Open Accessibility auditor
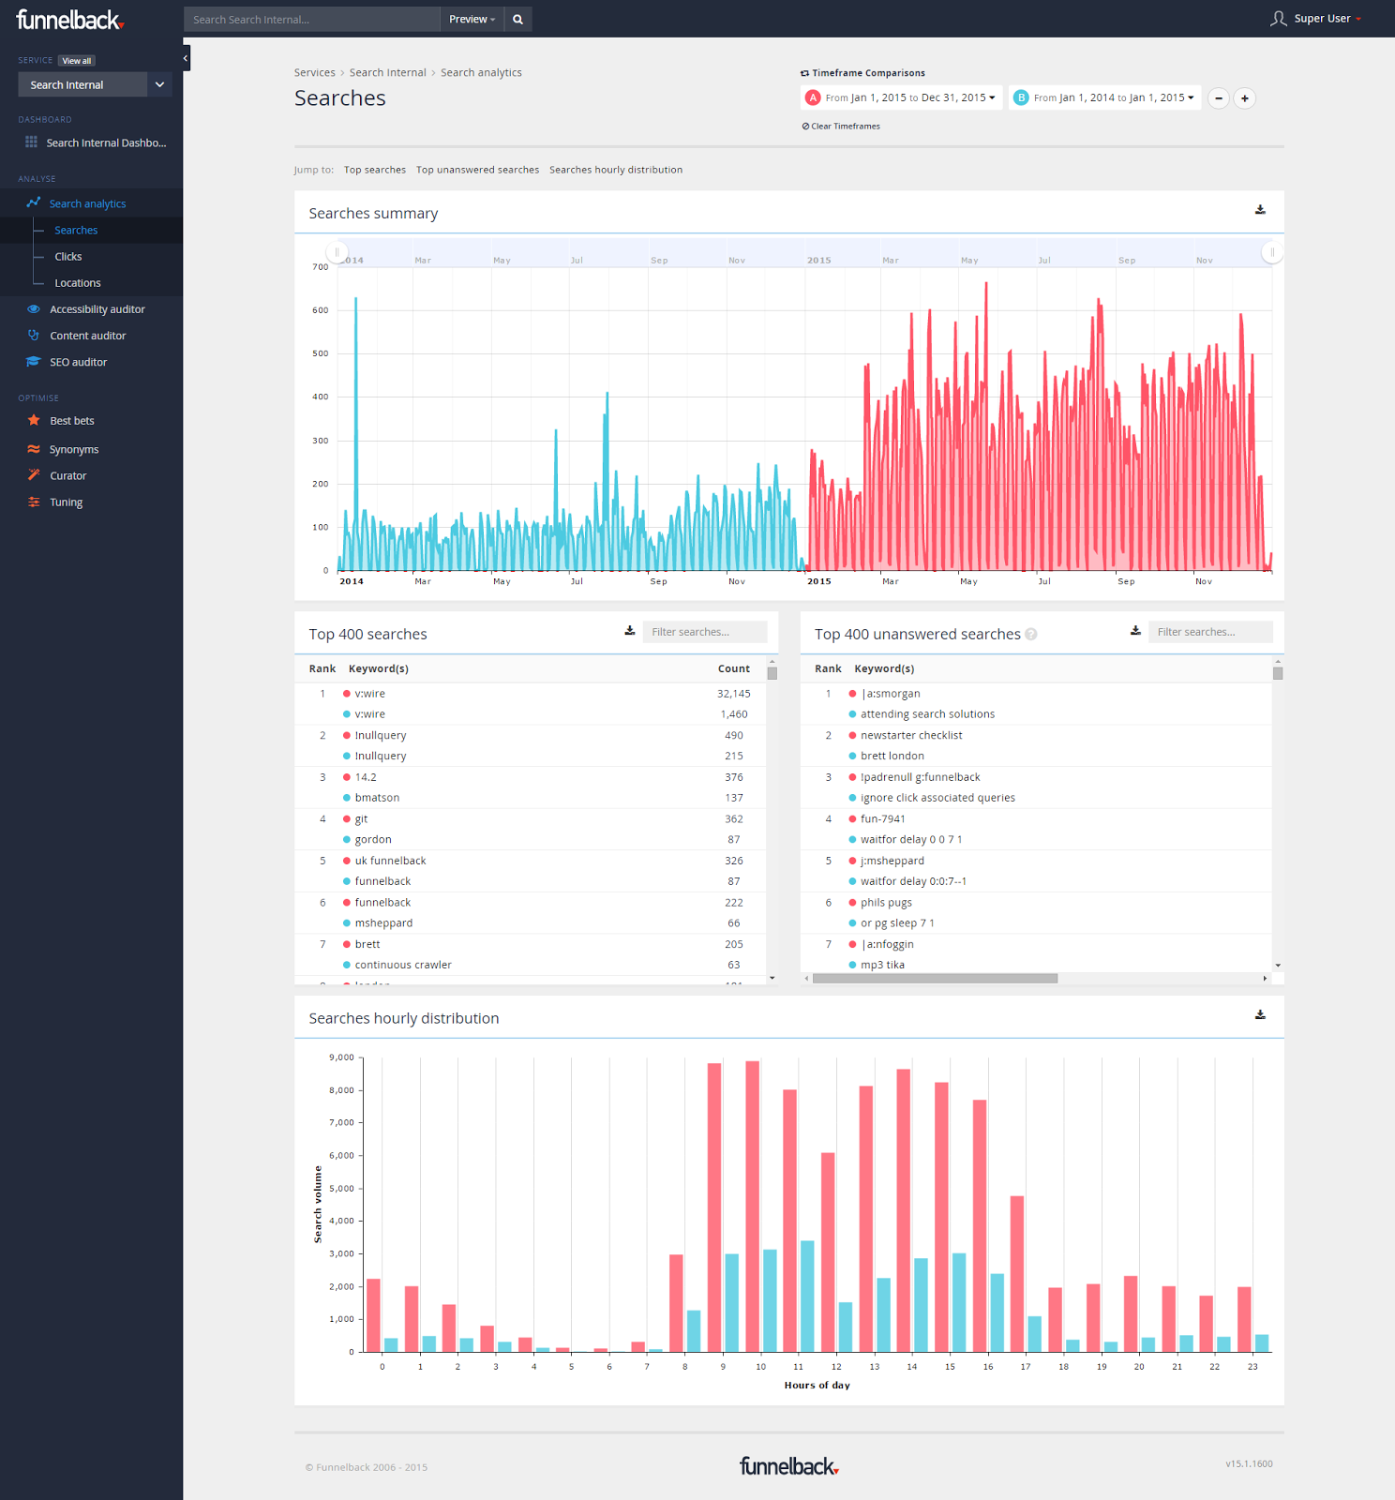The image size is (1395, 1500). tap(97, 309)
